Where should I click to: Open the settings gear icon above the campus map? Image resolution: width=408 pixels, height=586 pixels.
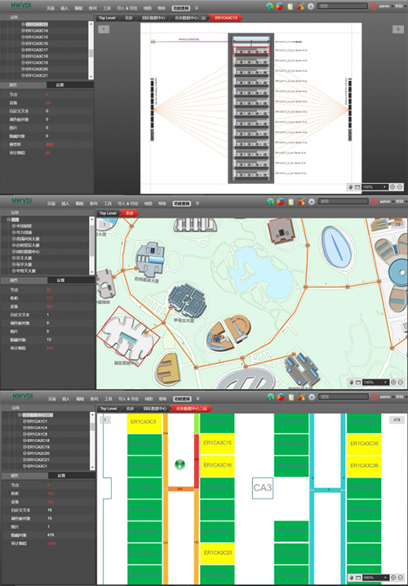pyautogui.click(x=312, y=202)
